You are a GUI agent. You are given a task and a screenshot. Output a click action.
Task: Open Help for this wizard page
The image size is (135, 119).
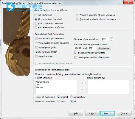[x=76, y=113]
